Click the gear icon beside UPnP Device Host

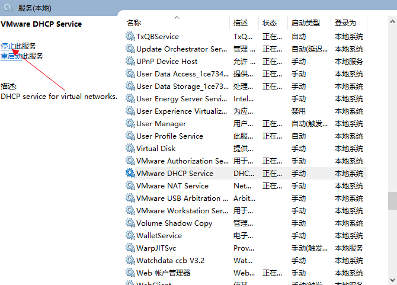(130, 61)
